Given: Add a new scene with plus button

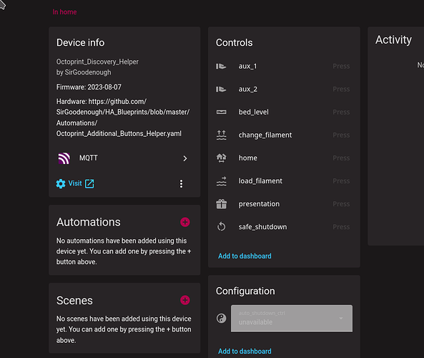Looking at the screenshot, I should click(185, 300).
